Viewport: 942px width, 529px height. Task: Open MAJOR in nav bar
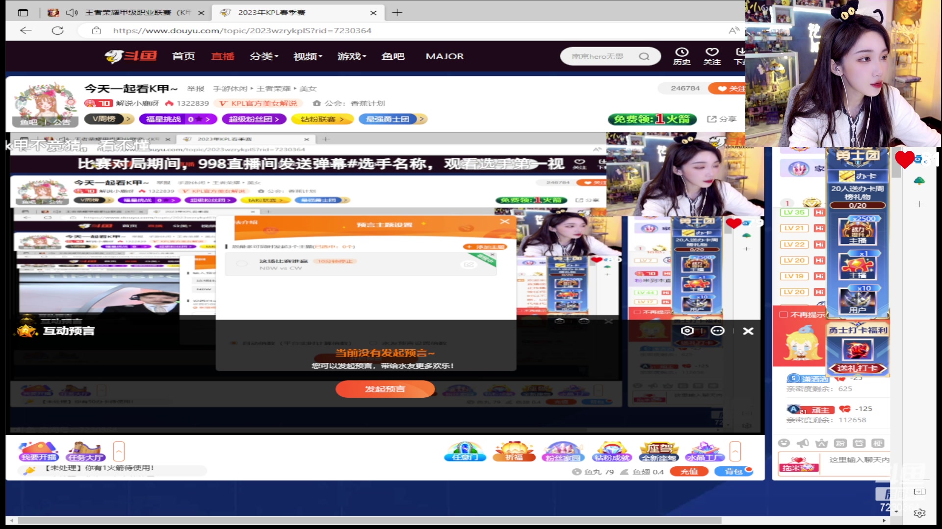coord(445,56)
